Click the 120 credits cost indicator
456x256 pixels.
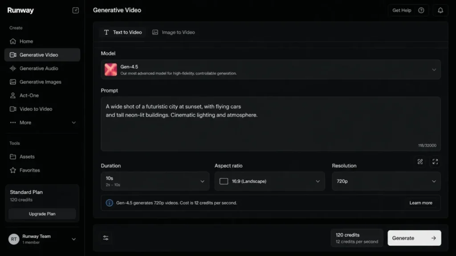pos(357,238)
